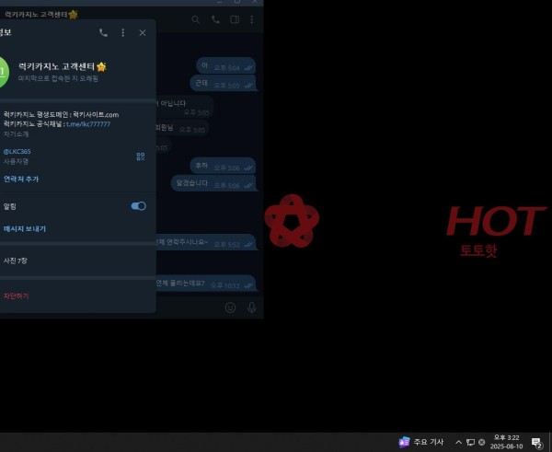552x452 pixels.
Task: Click the green profile avatar
Action: (x=4, y=72)
